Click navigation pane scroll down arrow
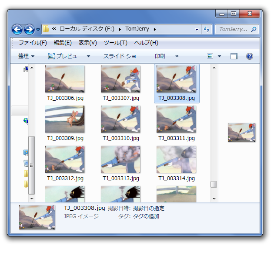The height and width of the screenshot is (253, 274). pos(32,198)
